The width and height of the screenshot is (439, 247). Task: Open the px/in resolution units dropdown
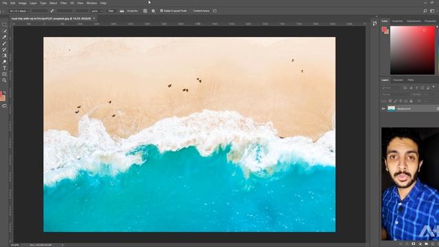(97, 11)
